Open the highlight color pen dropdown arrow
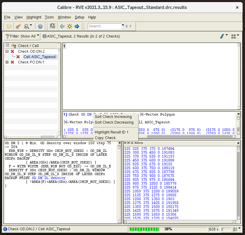245x235 pixels. [x=227, y=35]
